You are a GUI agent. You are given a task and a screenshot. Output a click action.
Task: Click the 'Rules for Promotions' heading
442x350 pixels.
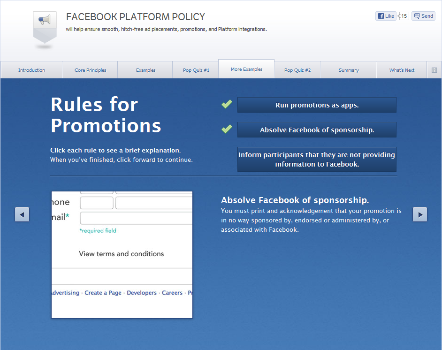106,115
